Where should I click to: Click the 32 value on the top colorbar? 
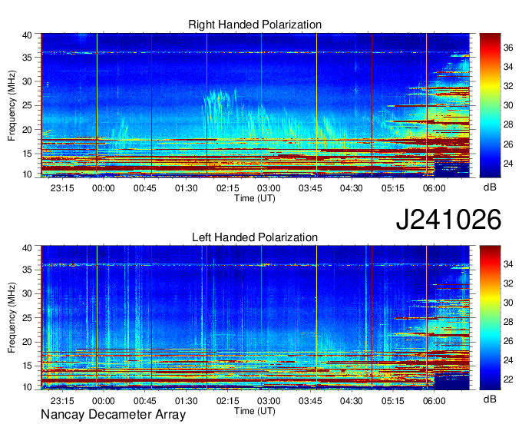click(508, 86)
